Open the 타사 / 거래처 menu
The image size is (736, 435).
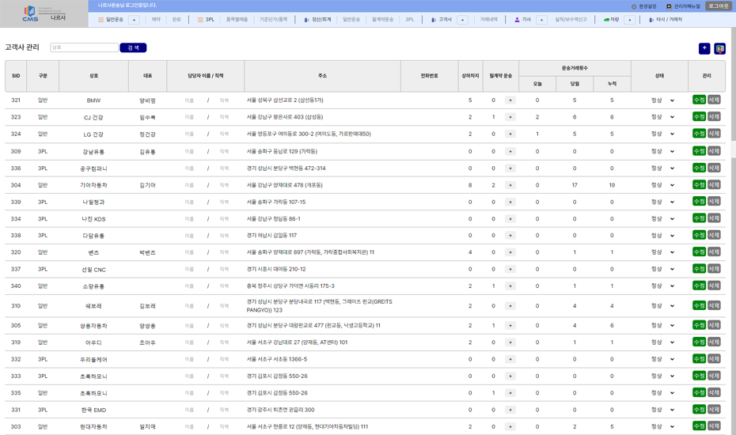(x=666, y=20)
